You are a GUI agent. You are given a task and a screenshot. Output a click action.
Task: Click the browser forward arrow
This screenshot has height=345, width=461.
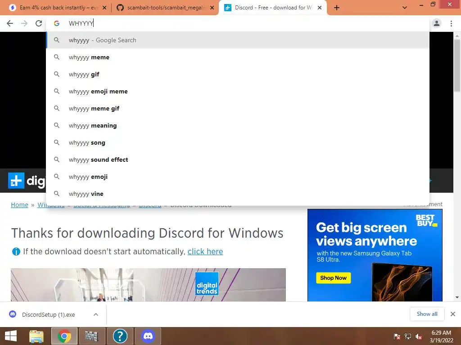point(24,23)
